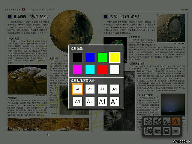This screenshot has height=144, width=192.
Task: Delete annotations with trash basket icon
Action: tap(166, 131)
